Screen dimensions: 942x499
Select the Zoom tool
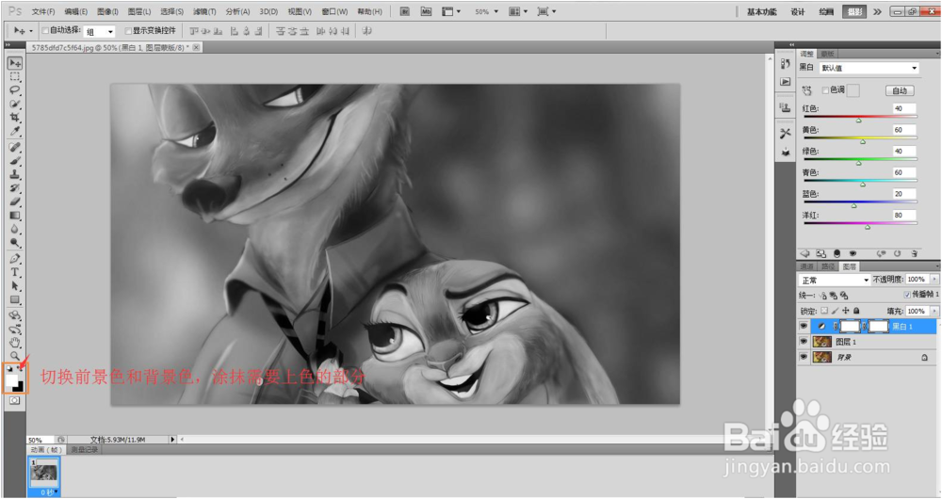pyautogui.click(x=15, y=356)
